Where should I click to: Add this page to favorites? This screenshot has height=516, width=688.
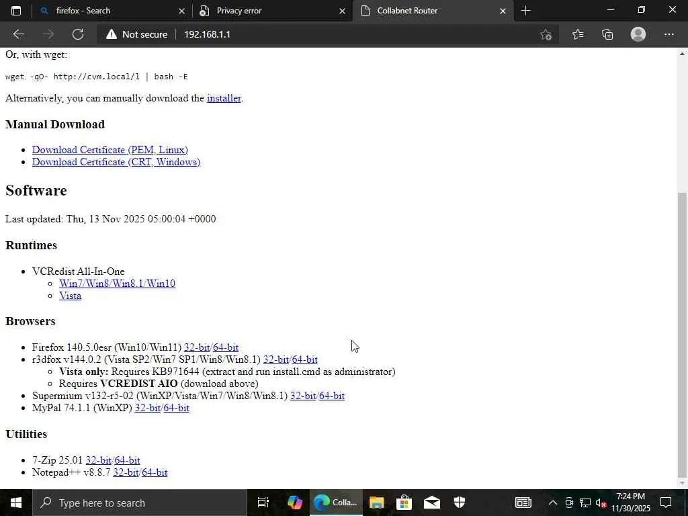(x=546, y=34)
